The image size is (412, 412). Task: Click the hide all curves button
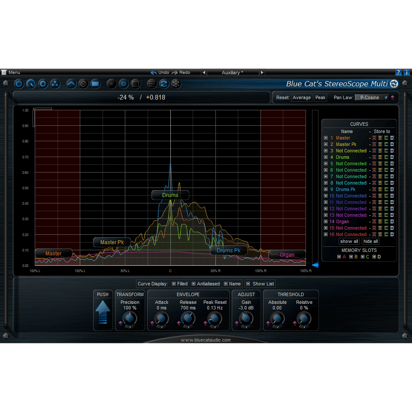[370, 241]
